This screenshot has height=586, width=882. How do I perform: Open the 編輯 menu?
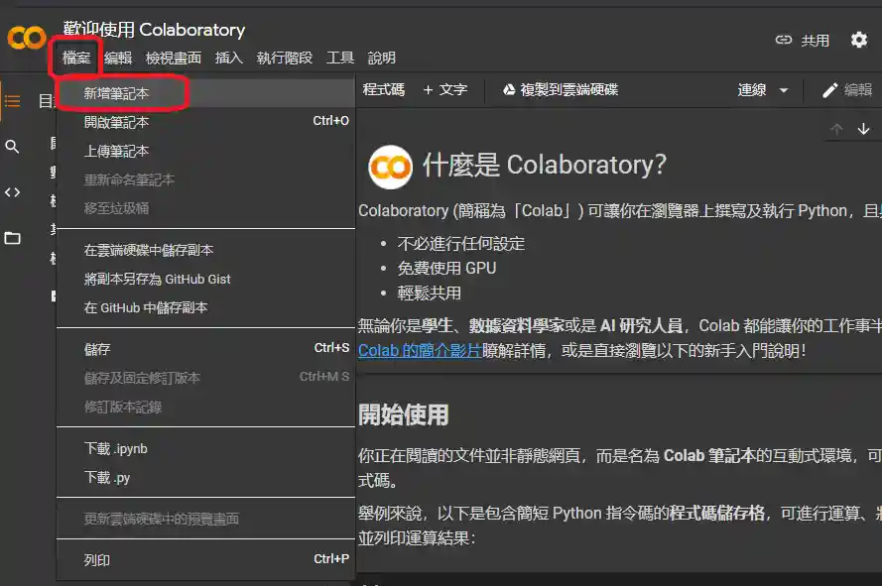(118, 58)
